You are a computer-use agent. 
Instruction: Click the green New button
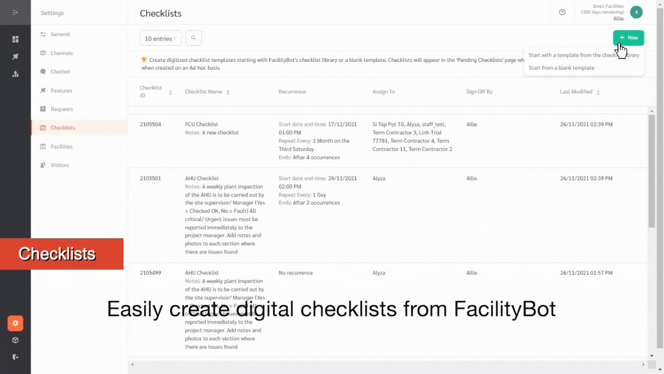[628, 38]
